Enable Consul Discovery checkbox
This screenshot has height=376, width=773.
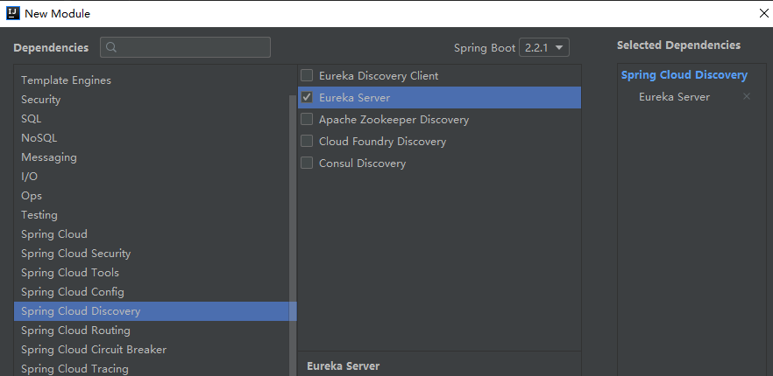(307, 163)
